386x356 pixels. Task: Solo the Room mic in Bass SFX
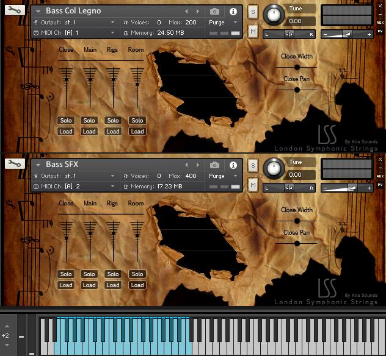click(137, 274)
